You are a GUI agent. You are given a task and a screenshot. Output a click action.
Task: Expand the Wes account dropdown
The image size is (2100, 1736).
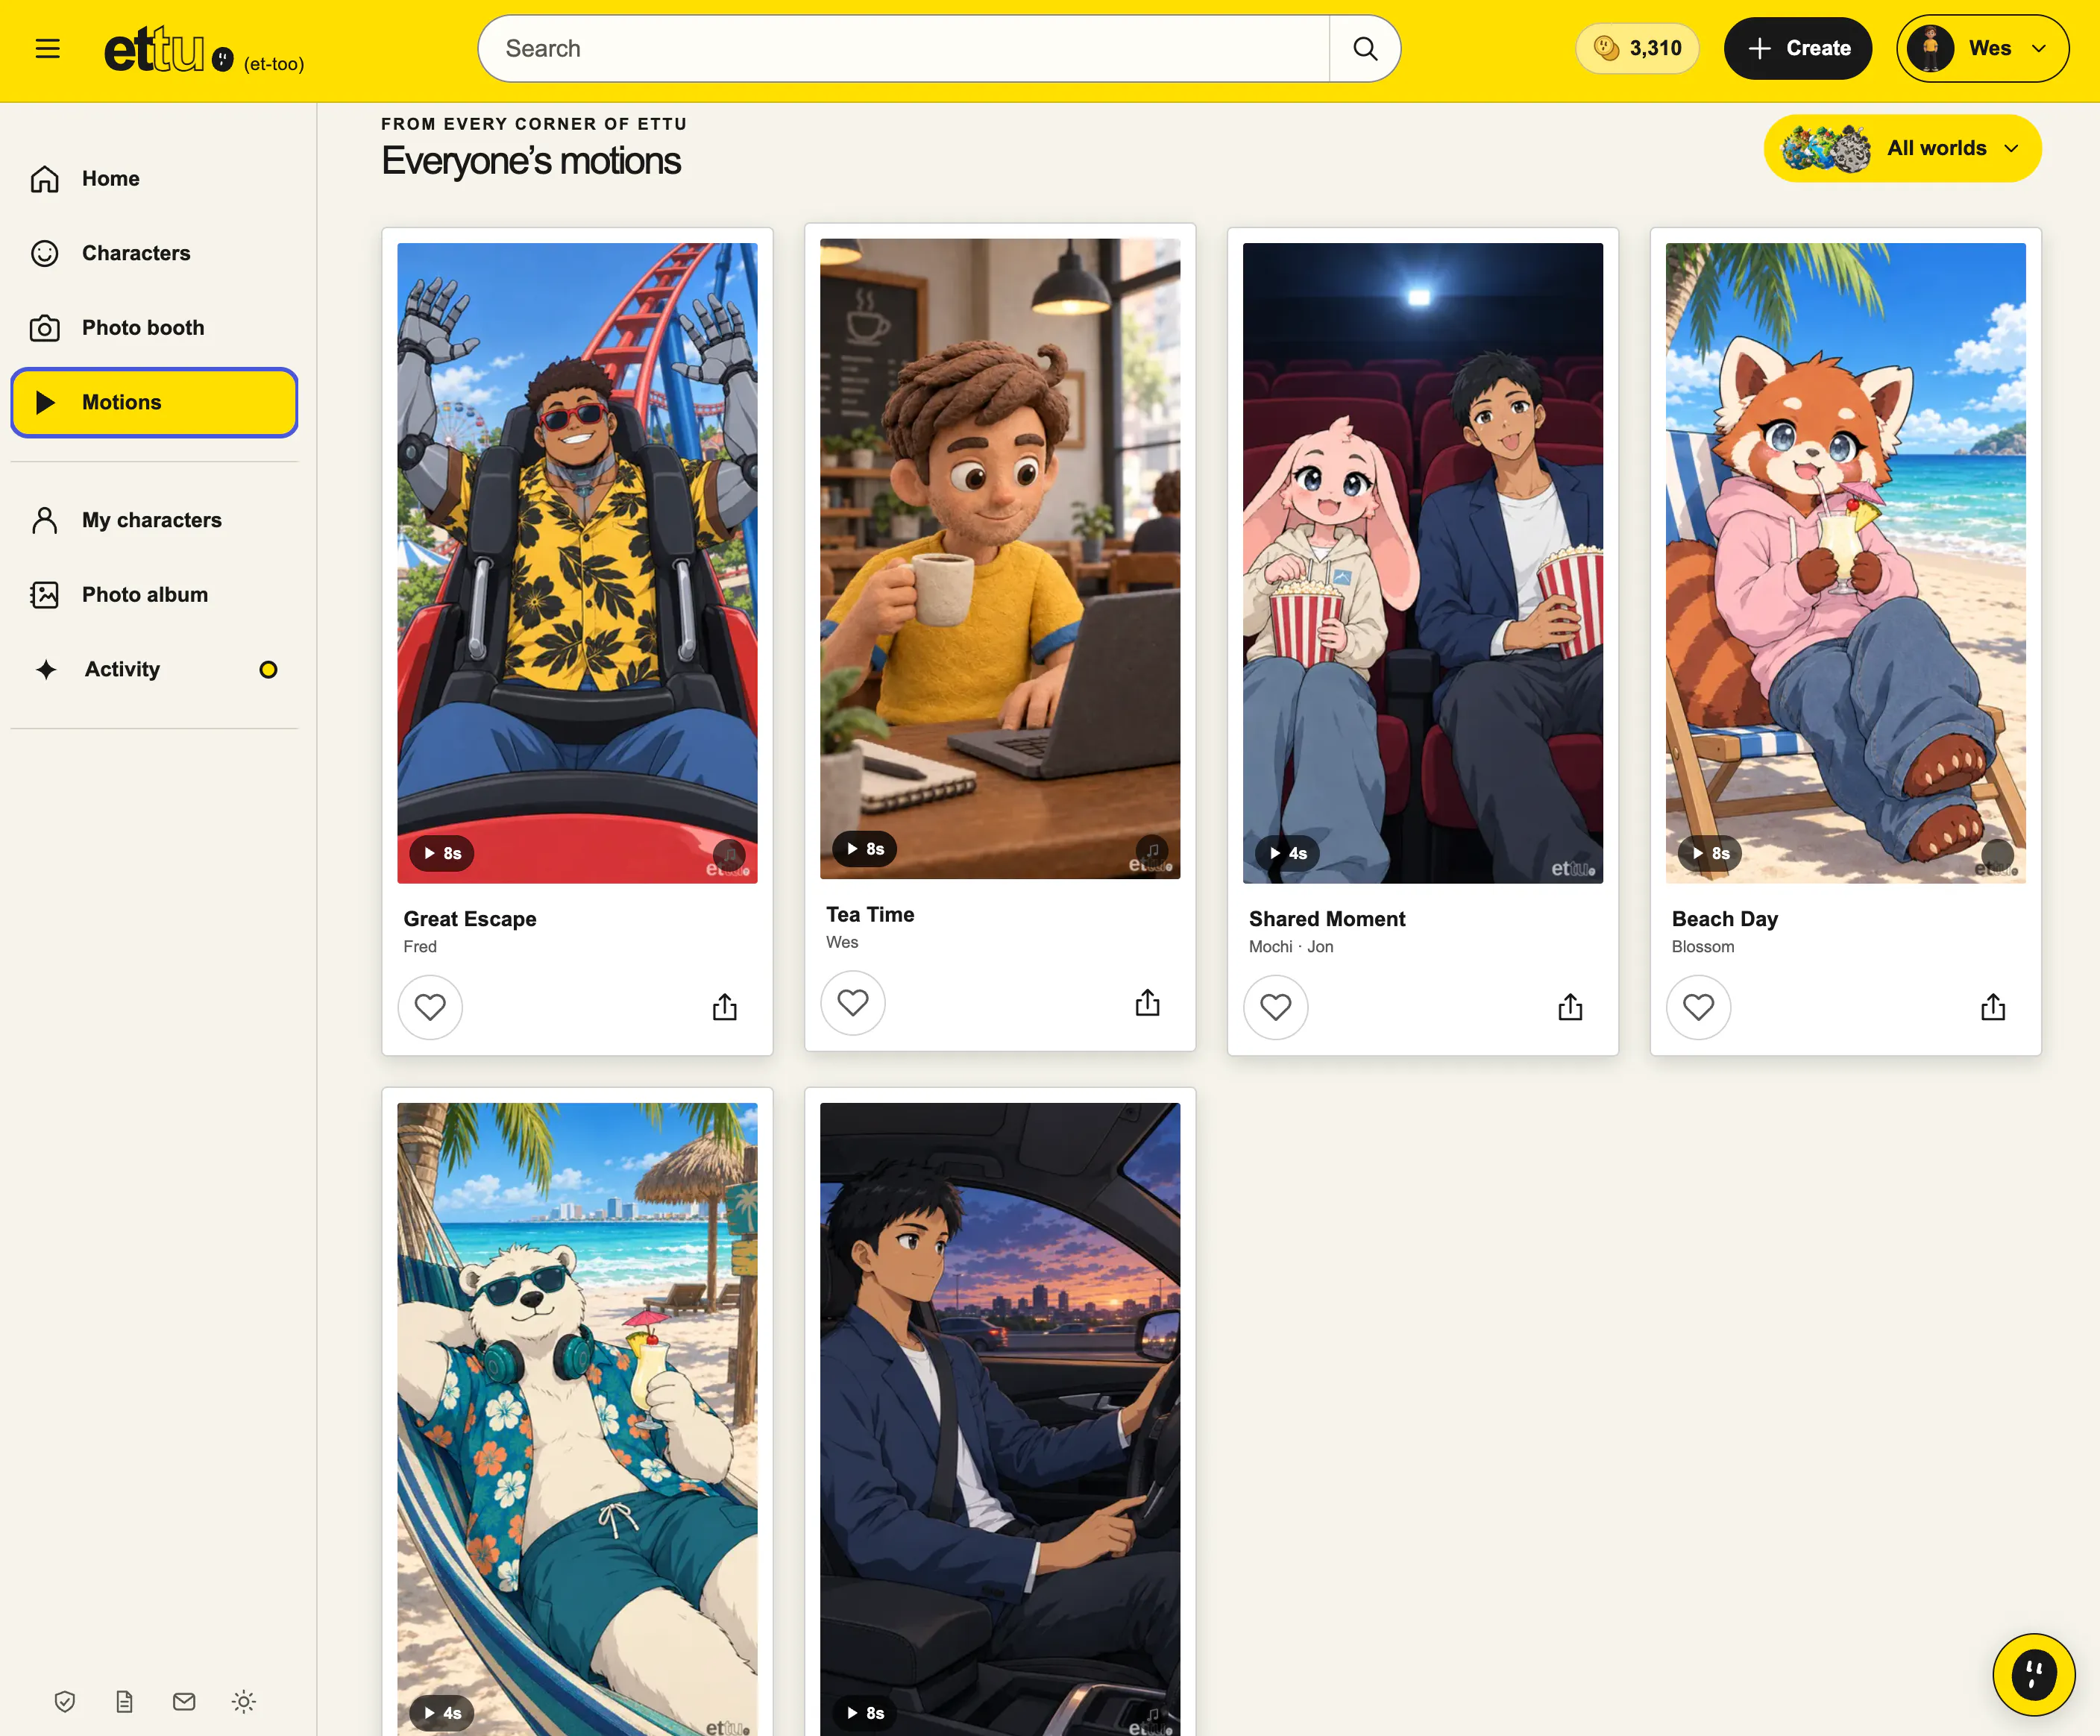1982,48
